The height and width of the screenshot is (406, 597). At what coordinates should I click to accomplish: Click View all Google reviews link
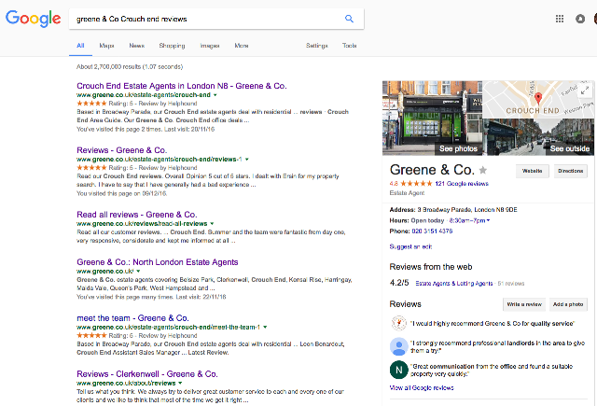422,387
